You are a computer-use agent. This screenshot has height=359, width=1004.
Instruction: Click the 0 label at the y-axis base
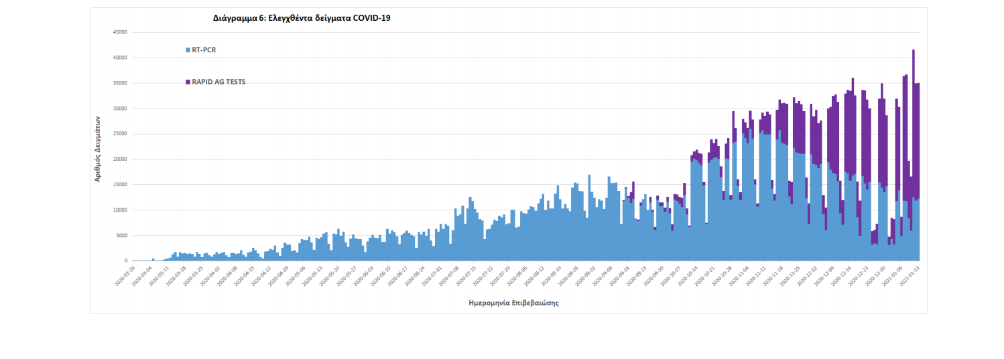[x=126, y=261]
